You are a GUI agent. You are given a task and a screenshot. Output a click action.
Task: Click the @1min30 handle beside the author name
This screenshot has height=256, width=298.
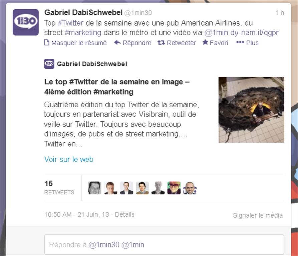pyautogui.click(x=138, y=13)
